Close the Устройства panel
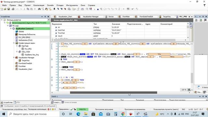This screenshot has height=117, width=208. pos(48,17)
